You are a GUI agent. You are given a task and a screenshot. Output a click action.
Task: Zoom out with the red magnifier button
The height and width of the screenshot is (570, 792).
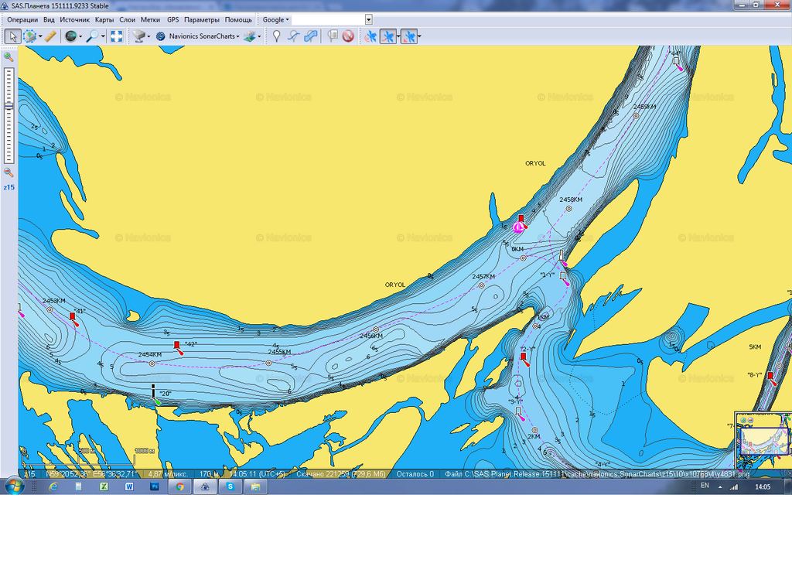click(x=9, y=172)
